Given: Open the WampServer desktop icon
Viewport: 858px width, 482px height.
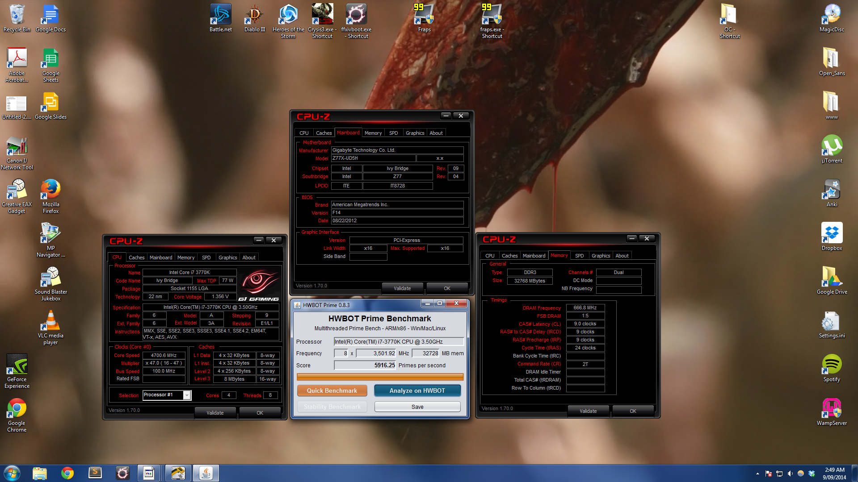Looking at the screenshot, I should [x=832, y=412].
